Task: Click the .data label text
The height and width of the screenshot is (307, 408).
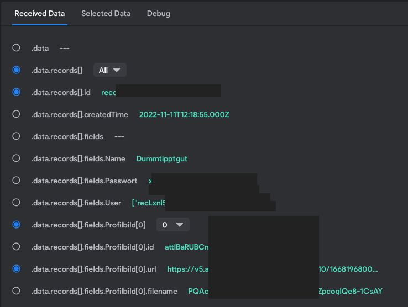Action: [x=40, y=49]
